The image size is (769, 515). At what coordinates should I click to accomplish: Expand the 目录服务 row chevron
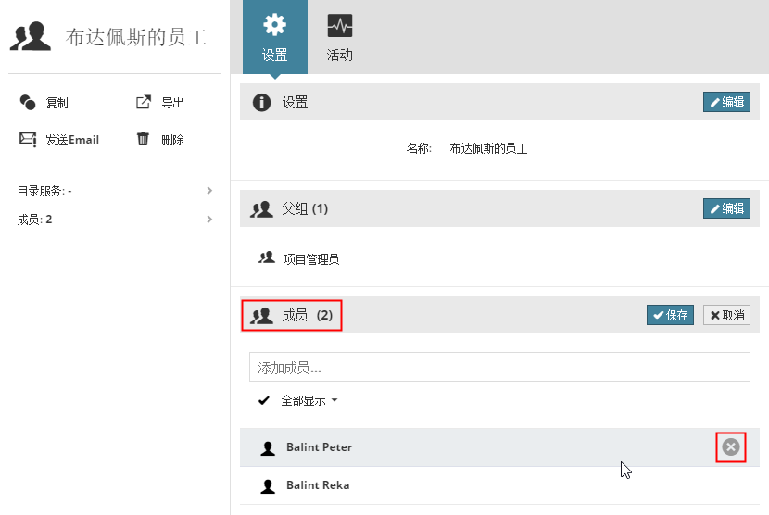point(209,191)
